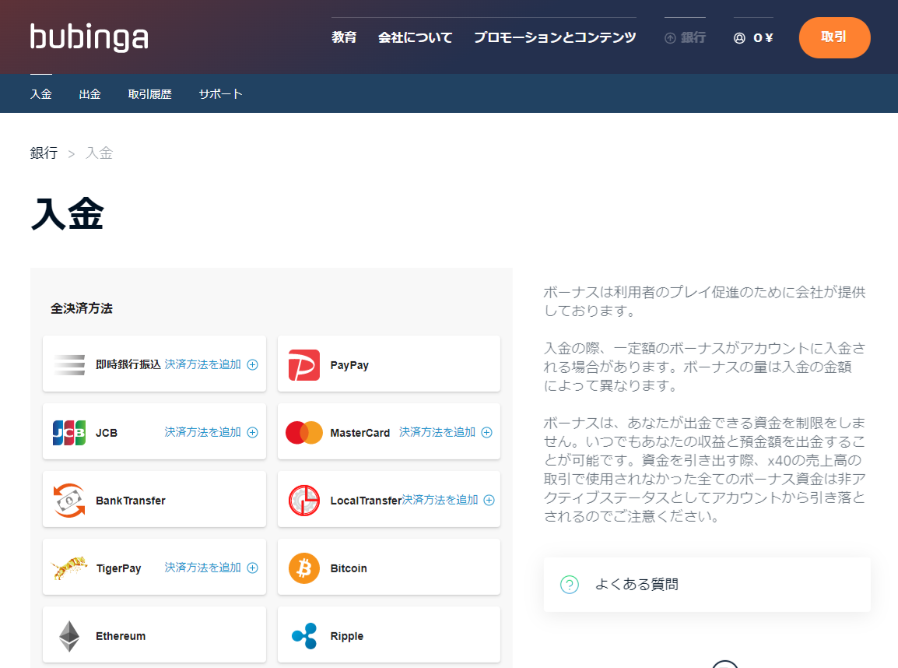Switch to the 取引履歴 tab
The height and width of the screenshot is (668, 898).
150,94
